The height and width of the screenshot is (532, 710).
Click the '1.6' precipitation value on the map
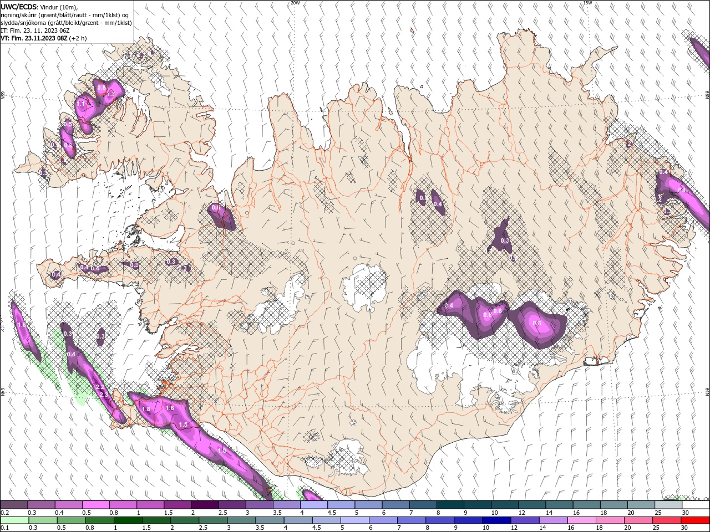click(x=170, y=408)
